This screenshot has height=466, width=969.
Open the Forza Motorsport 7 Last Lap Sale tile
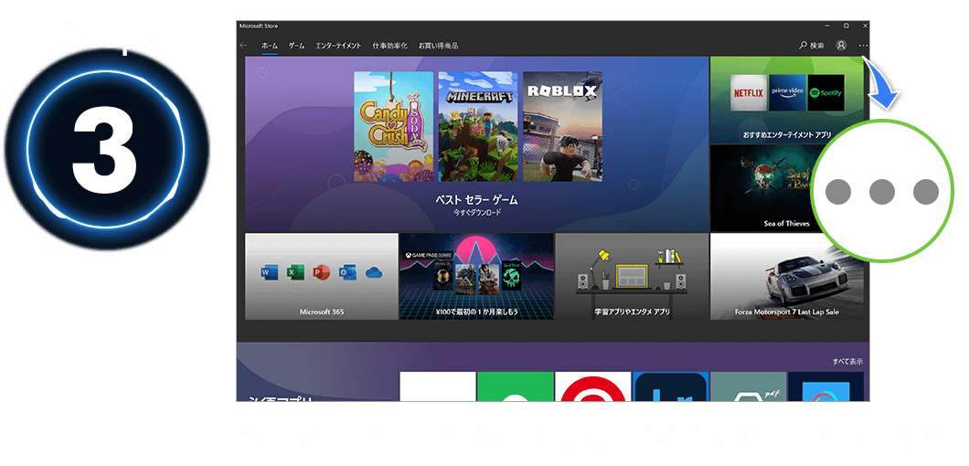tap(787, 276)
